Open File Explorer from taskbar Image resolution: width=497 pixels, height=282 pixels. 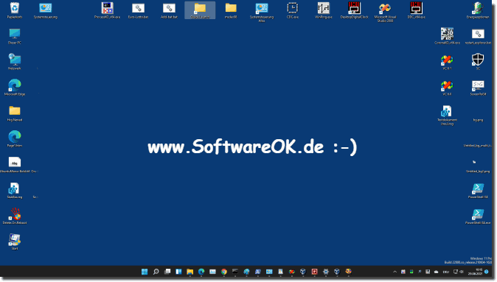tap(190, 272)
